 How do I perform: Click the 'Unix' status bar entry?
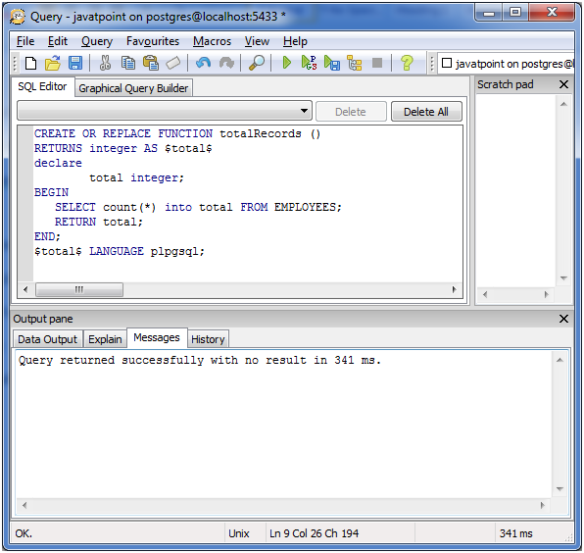pos(239,533)
